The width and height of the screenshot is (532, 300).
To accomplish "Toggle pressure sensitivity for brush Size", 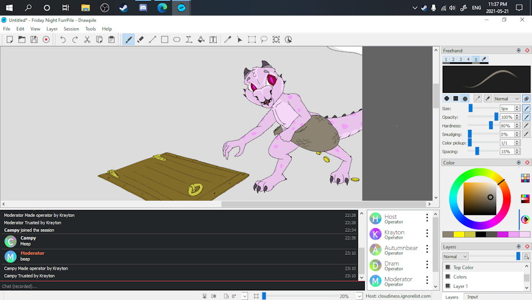I will tap(526, 108).
